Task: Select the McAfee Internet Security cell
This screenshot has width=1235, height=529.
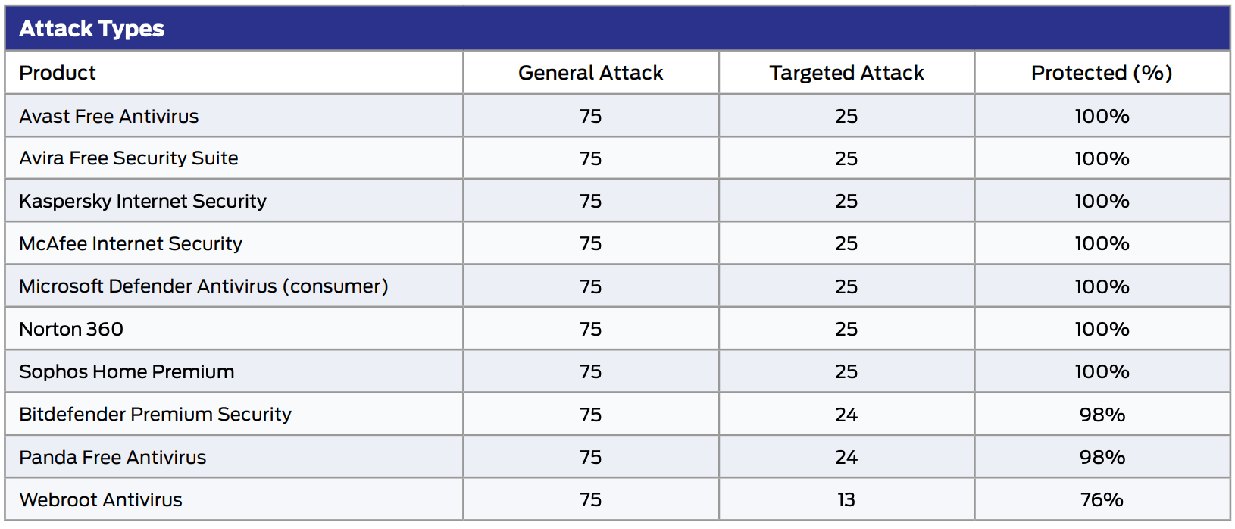Action: click(130, 243)
